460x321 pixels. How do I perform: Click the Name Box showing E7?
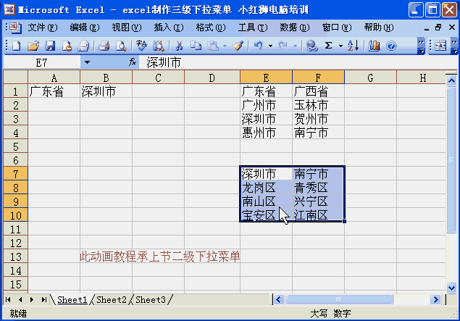[x=42, y=62]
